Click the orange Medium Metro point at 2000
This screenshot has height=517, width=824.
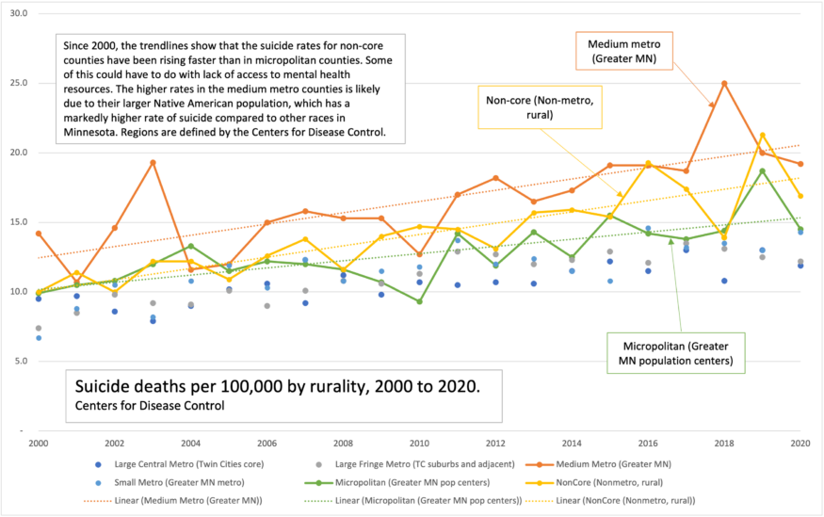click(39, 234)
